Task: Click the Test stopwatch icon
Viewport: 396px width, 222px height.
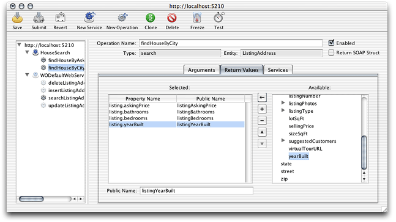Action: (219, 18)
